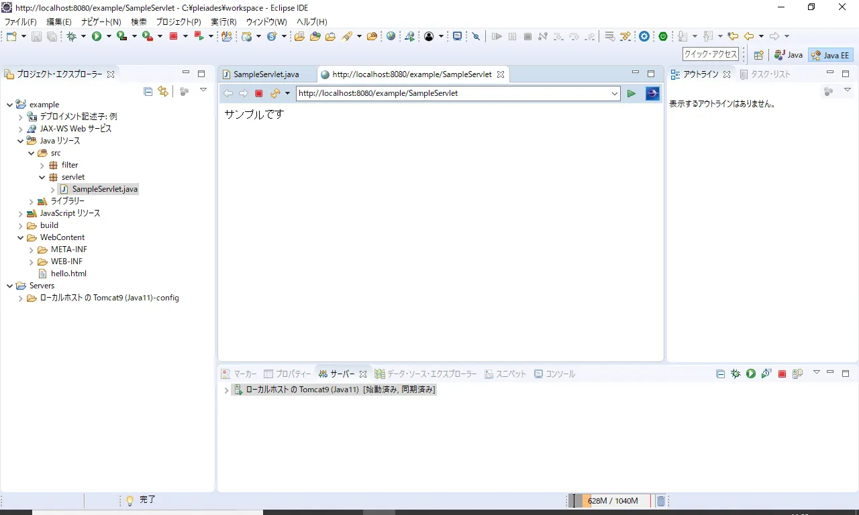Screen dimensions: 859x515
Task: Open the 編集(E) menu
Action: 59,22
